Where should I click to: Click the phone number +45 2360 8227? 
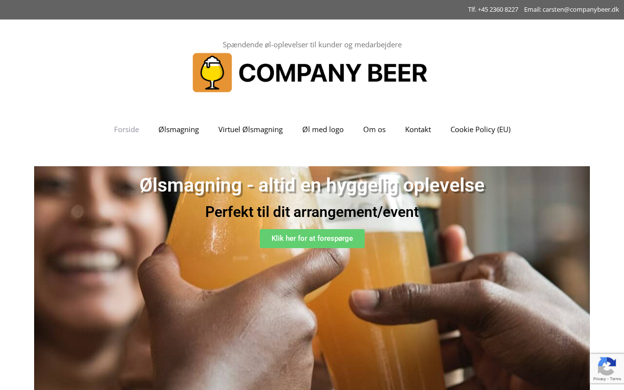pos(498,9)
